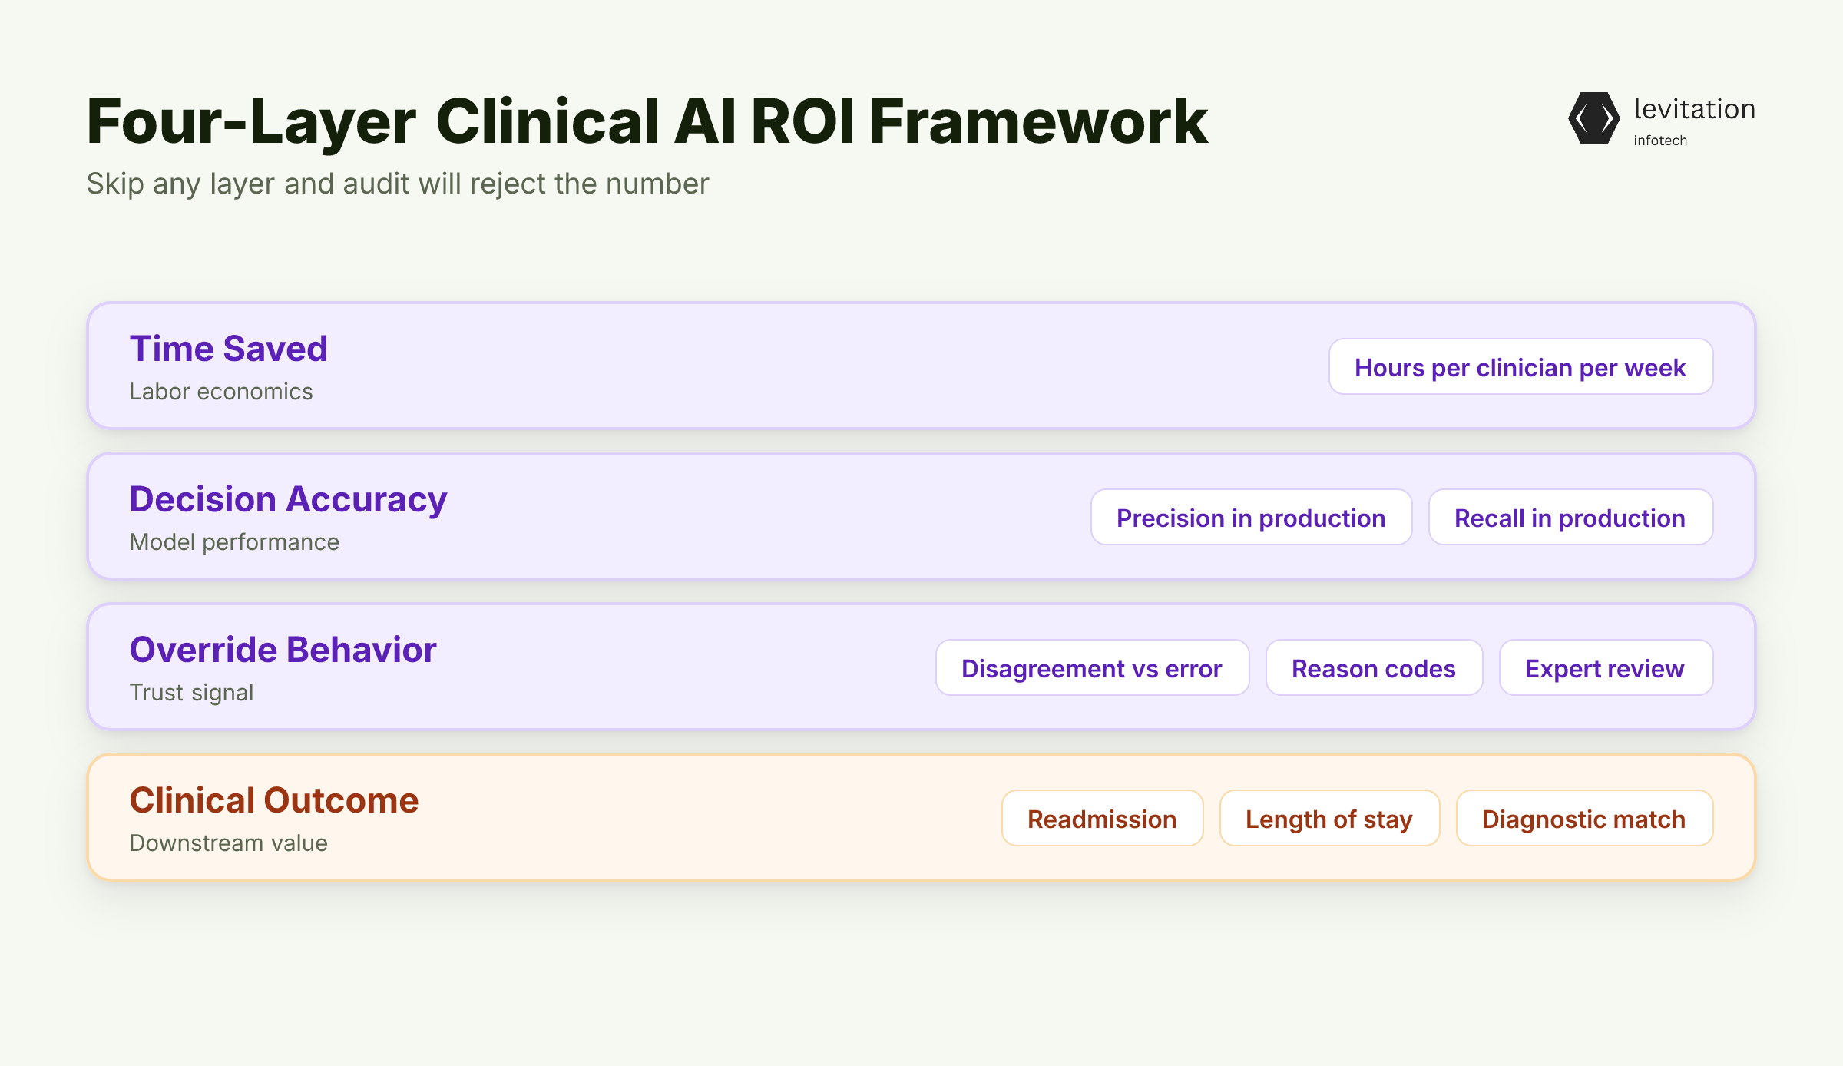
Task: Click the 'Model performance' subtitle
Action: (x=234, y=542)
